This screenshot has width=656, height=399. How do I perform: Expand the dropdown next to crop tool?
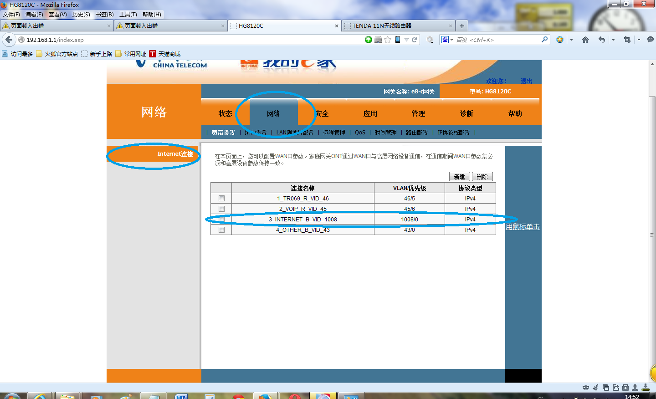pyautogui.click(x=639, y=40)
